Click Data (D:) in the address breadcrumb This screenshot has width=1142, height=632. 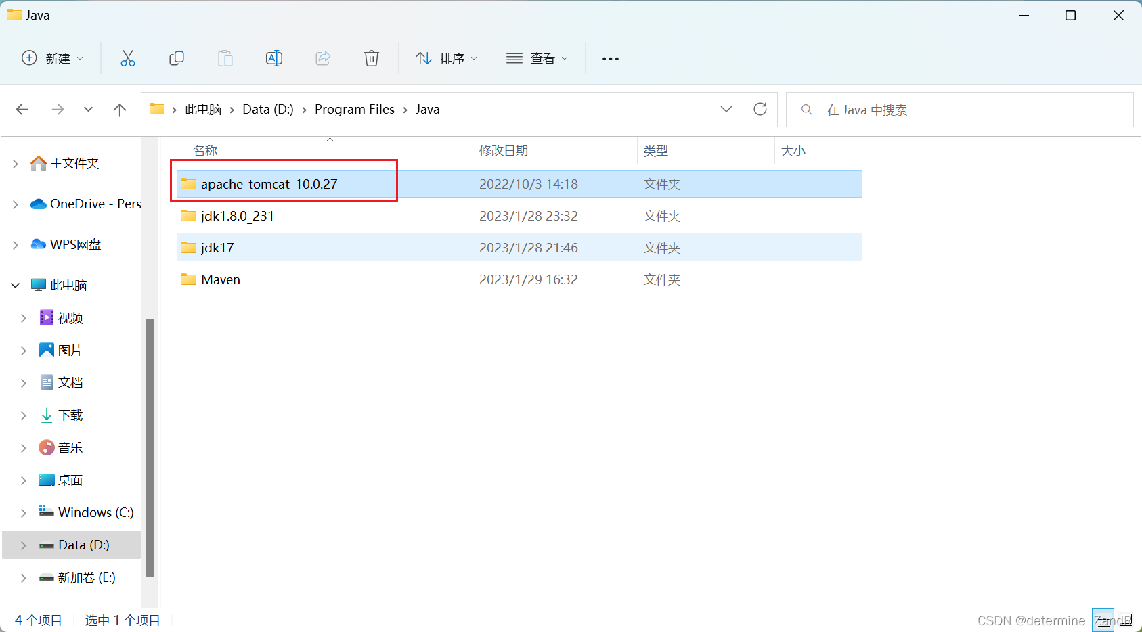click(268, 110)
